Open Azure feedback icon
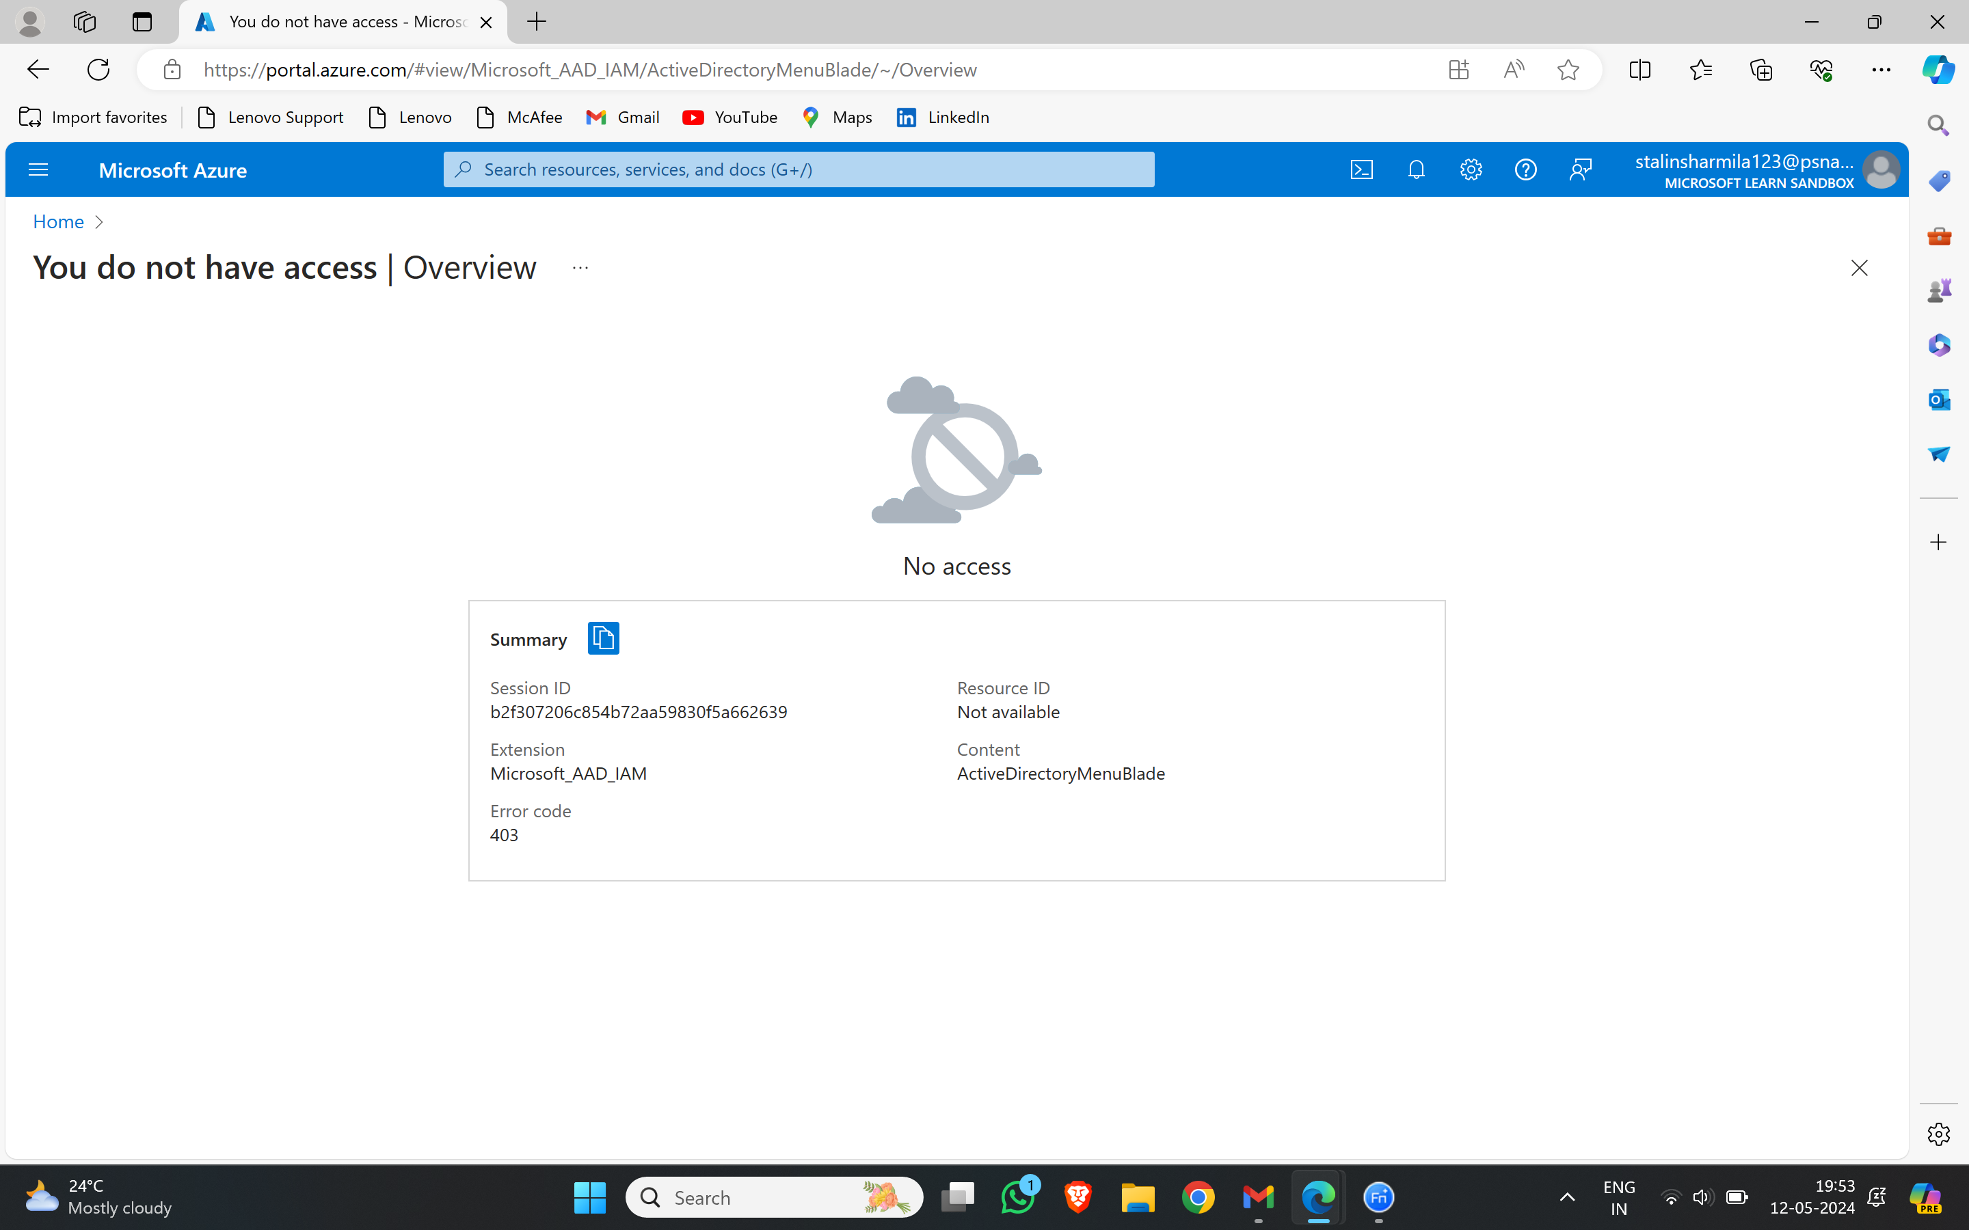Image resolution: width=1969 pixels, height=1230 pixels. point(1580,169)
